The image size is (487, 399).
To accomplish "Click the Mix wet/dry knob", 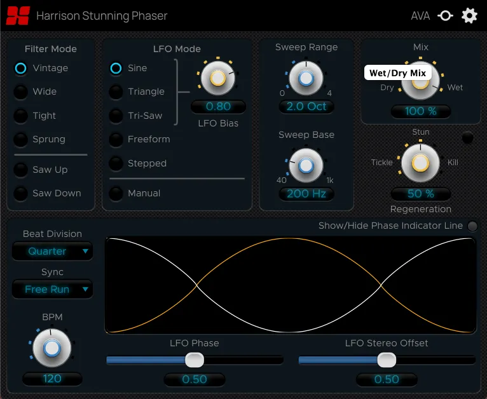I will coord(420,81).
